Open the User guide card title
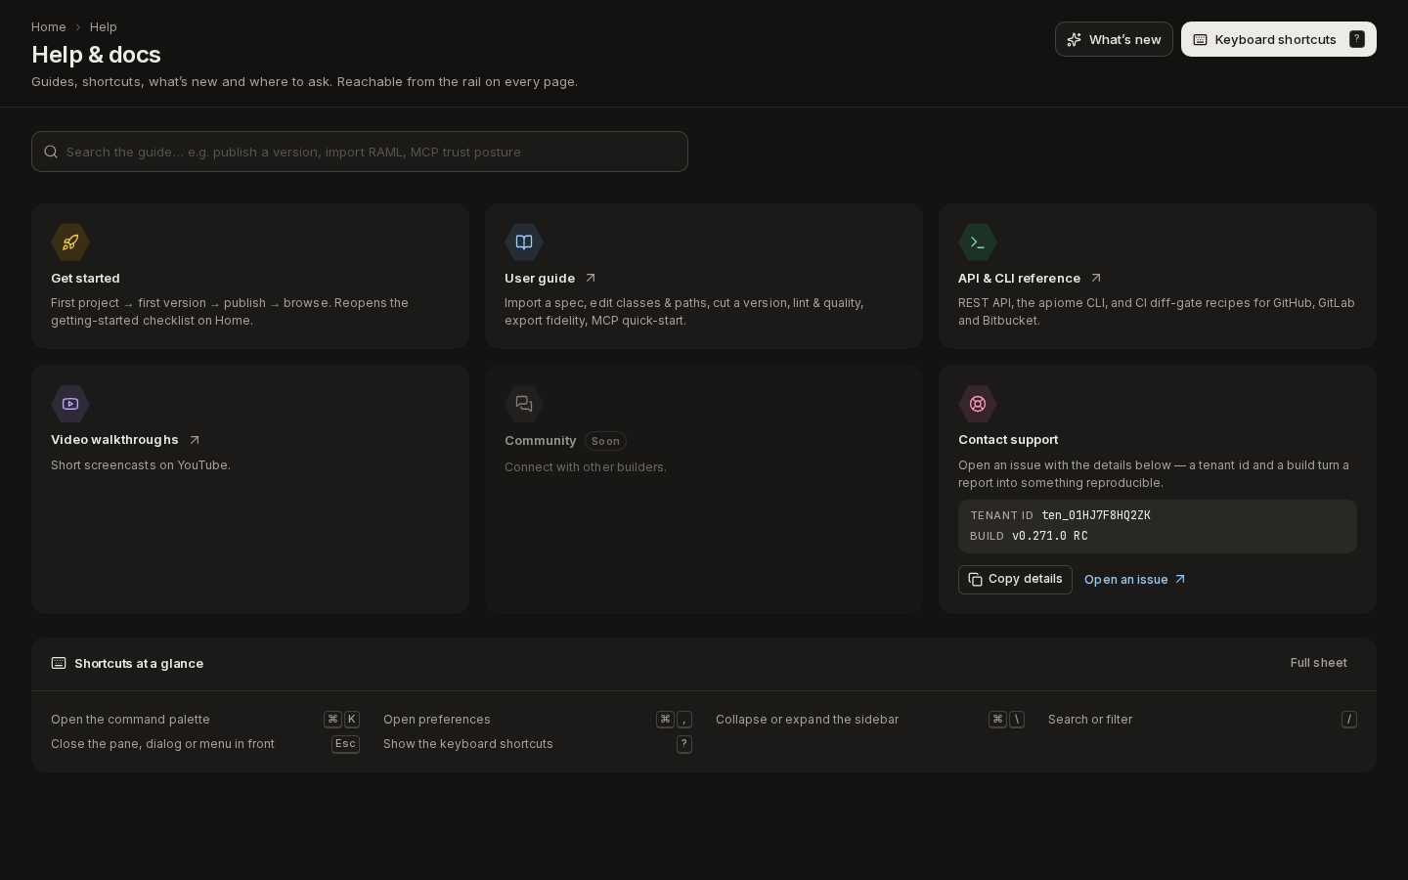The width and height of the screenshot is (1408, 880). pos(540,279)
